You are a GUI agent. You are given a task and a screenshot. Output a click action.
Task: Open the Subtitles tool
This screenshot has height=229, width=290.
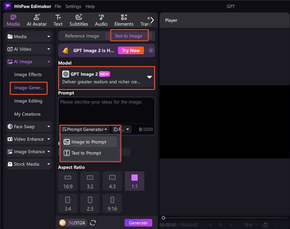coord(79,21)
